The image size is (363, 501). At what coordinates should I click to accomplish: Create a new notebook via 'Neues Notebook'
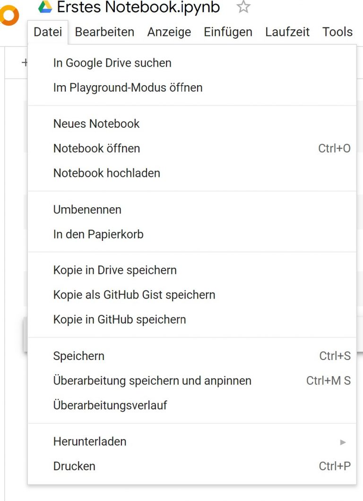(x=96, y=123)
